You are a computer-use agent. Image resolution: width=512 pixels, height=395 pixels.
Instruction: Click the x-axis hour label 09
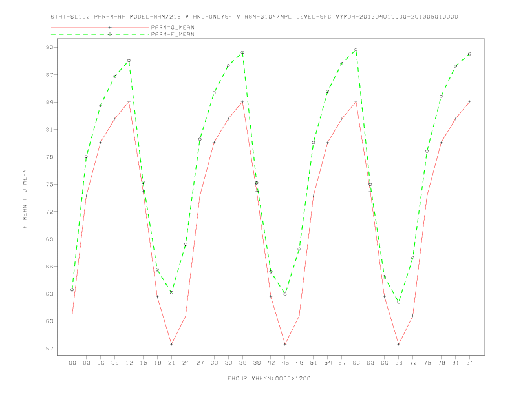[x=114, y=363]
